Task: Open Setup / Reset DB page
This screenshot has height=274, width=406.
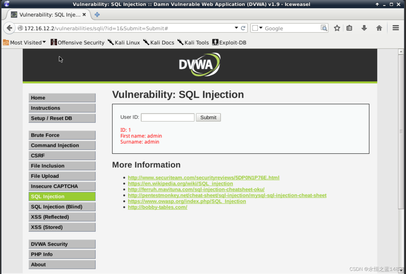Action: click(62, 118)
